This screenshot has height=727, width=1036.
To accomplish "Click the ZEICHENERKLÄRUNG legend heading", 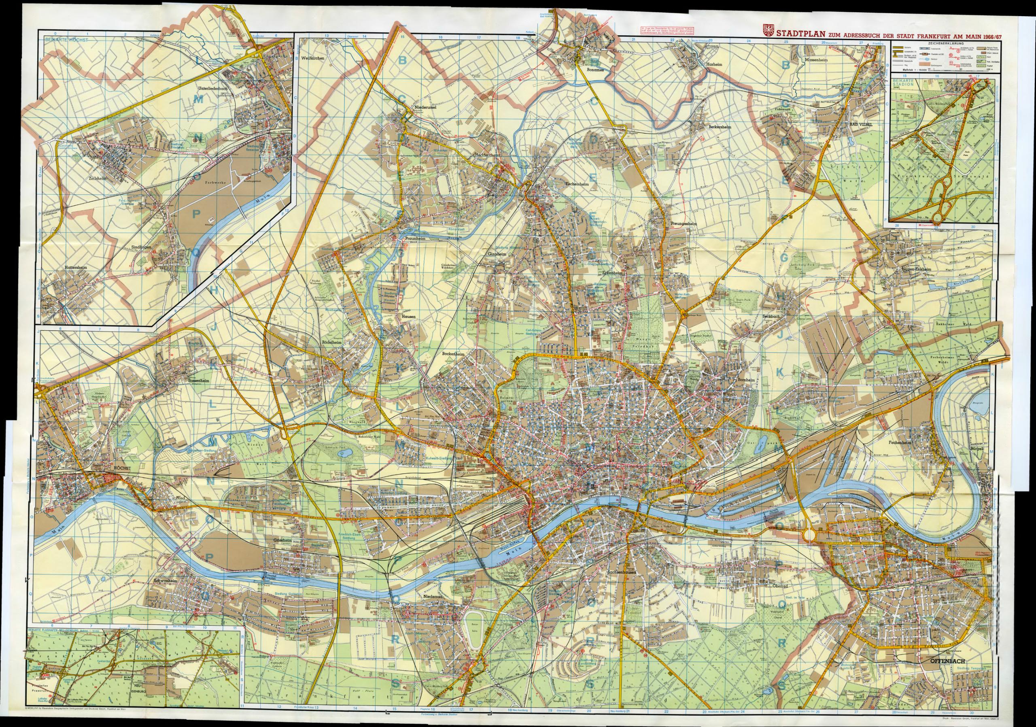I will pos(946,44).
